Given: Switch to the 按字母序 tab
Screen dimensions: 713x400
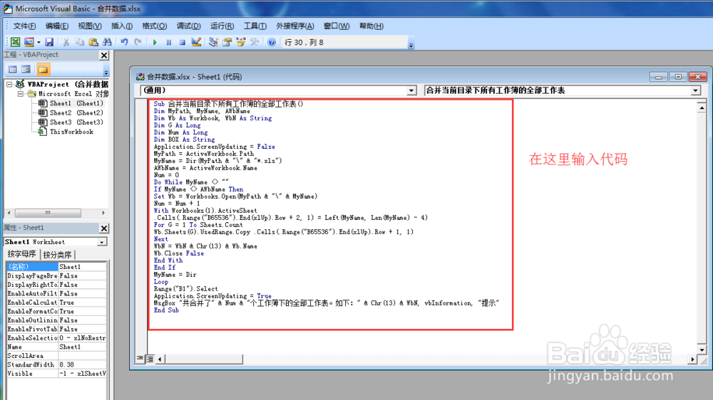Looking at the screenshot, I should coord(22,254).
